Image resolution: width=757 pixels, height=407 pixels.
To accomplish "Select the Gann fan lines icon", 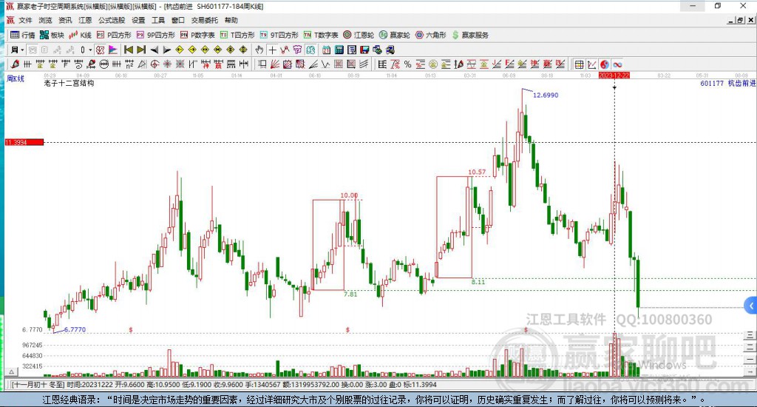I will (x=275, y=64).
